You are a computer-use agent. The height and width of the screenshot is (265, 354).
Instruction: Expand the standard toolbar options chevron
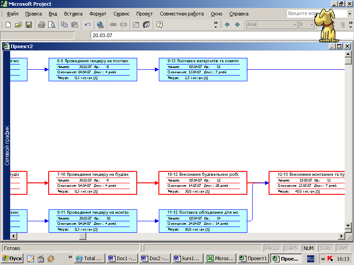coord(216,25)
